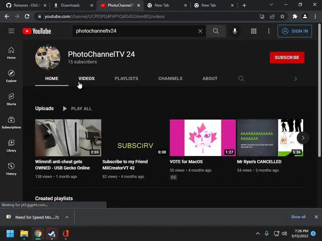The width and height of the screenshot is (322, 241).
Task: Close the downloads shelf bar
Action: point(316,217)
